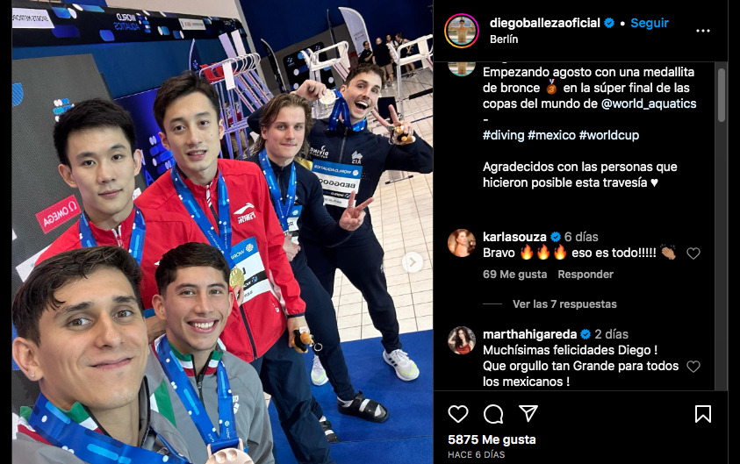Viewport: 740px width, 464px height.
Task: Like marthahigareda's comment with the heart
Action: (x=693, y=366)
